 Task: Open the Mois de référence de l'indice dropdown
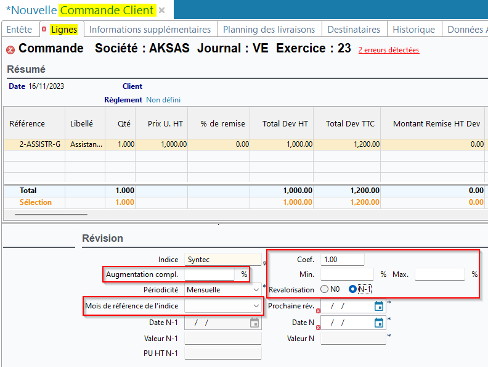[256, 305]
